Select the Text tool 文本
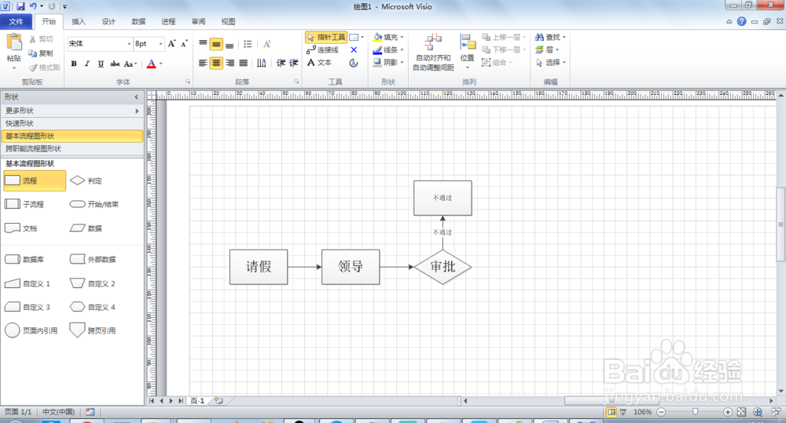The image size is (786, 423). click(319, 63)
